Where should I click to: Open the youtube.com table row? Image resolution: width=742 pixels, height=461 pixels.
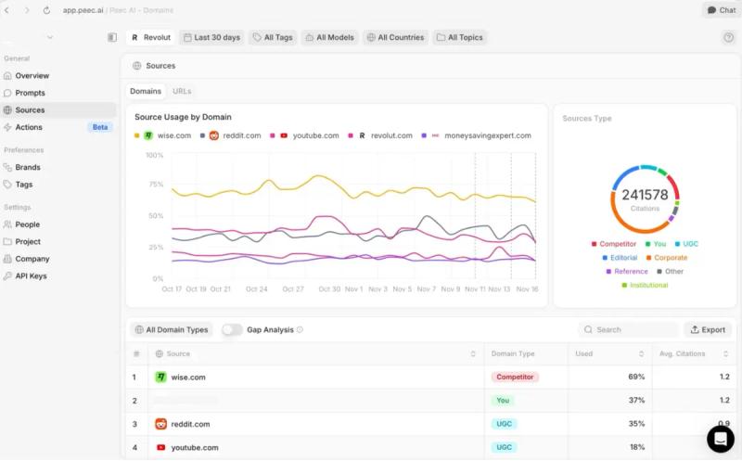point(431,447)
